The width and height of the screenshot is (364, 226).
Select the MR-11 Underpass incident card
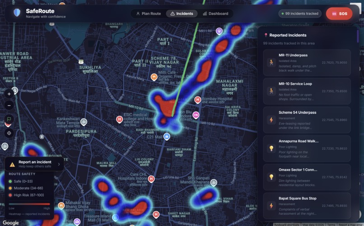tap(307, 63)
